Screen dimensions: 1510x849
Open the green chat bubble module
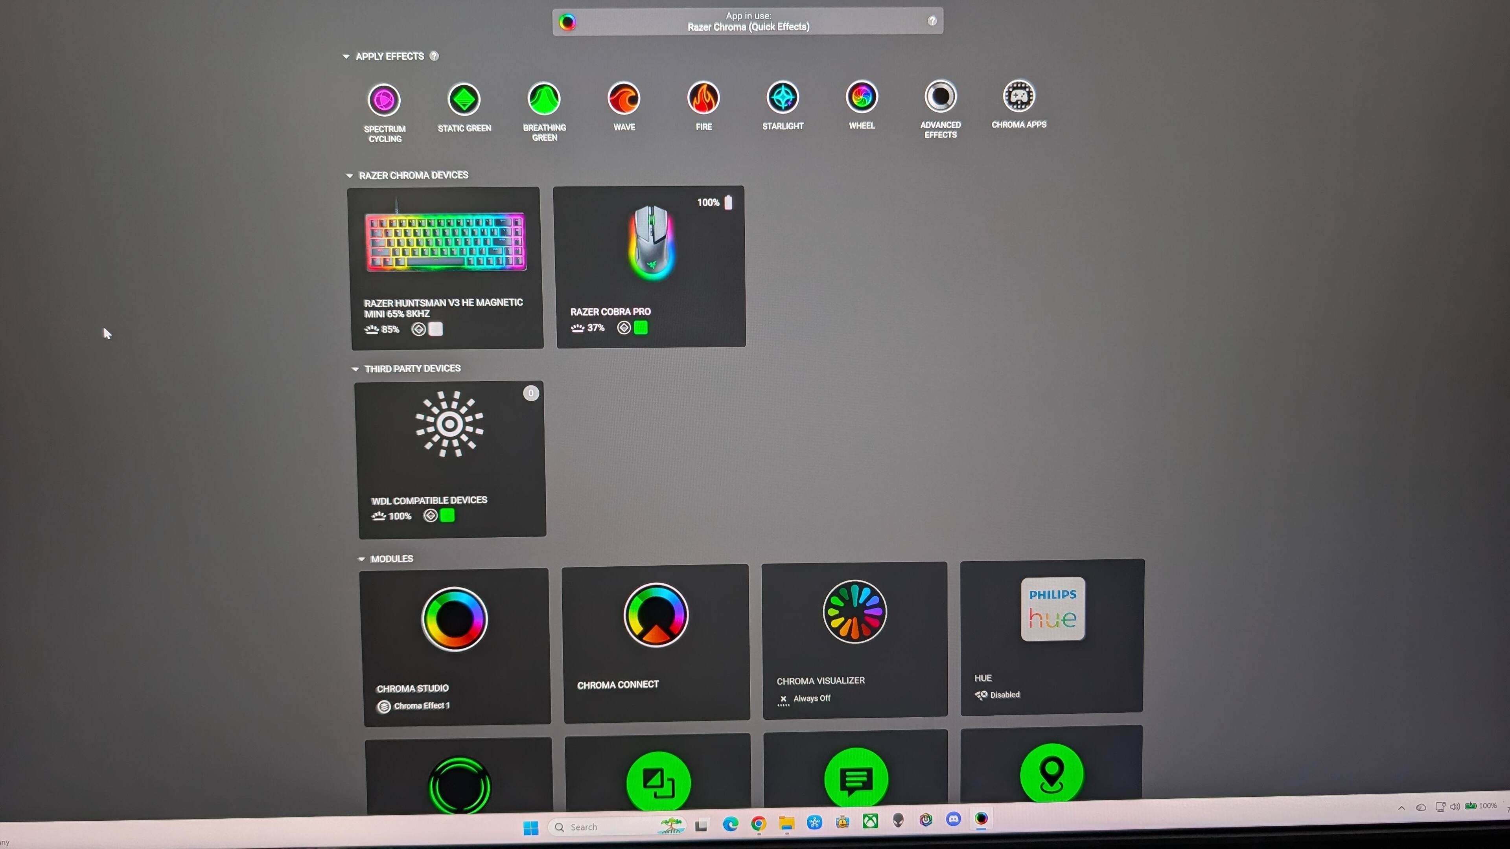coord(856,768)
